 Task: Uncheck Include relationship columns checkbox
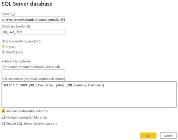[x=3, y=111]
